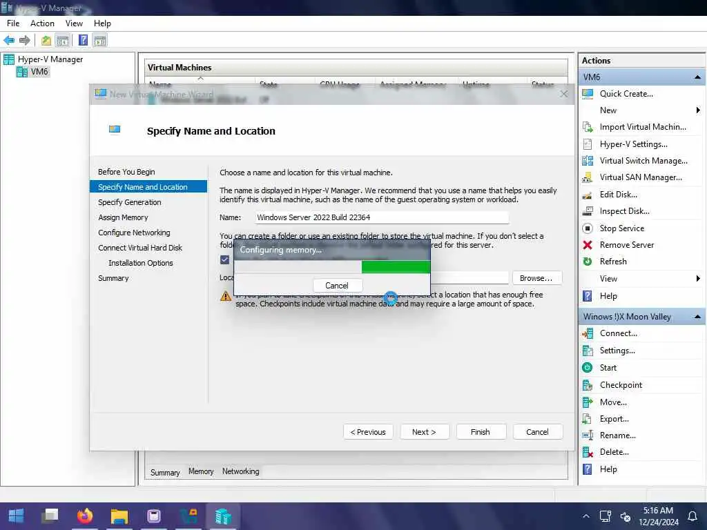Image resolution: width=707 pixels, height=530 pixels.
Task: Click the Windows Start button
Action: point(17,516)
